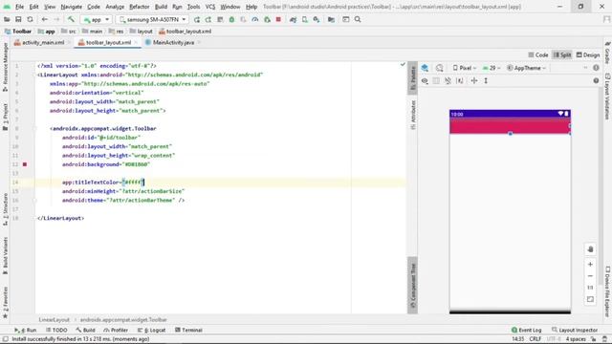
Task: Click the Open file toolbar icon
Action: pyautogui.click(x=7, y=19)
